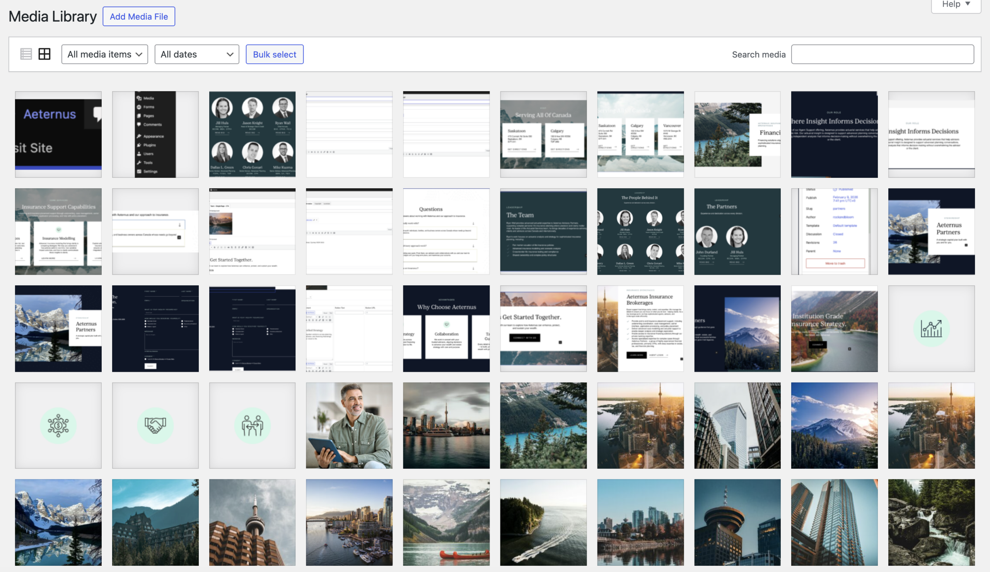Select the red canoes lake photo
Image resolution: width=990 pixels, height=572 pixels.
[446, 522]
